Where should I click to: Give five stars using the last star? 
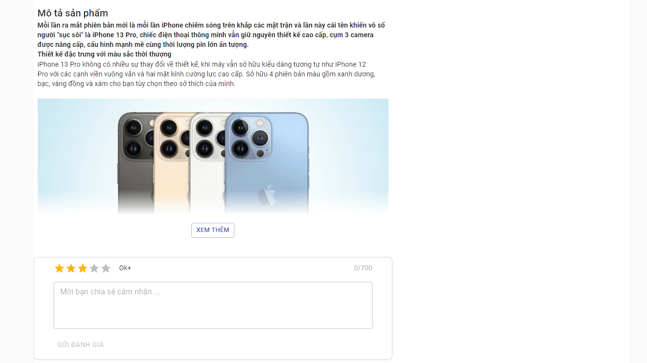tap(106, 268)
